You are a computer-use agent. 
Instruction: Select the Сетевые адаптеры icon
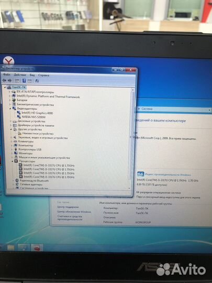tap(17, 184)
